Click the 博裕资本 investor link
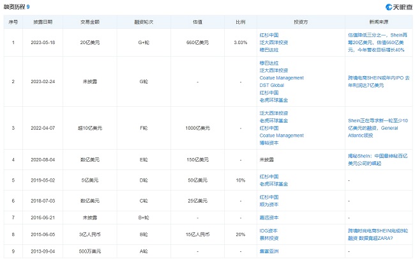This screenshot has height=259, width=415. click(269, 143)
